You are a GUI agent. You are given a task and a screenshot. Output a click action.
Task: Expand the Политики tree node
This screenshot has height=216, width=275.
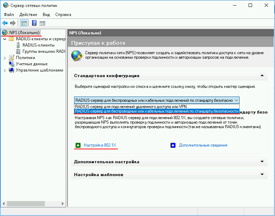click(x=5, y=58)
